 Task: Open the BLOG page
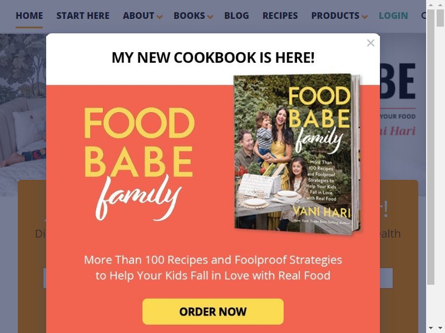click(236, 16)
